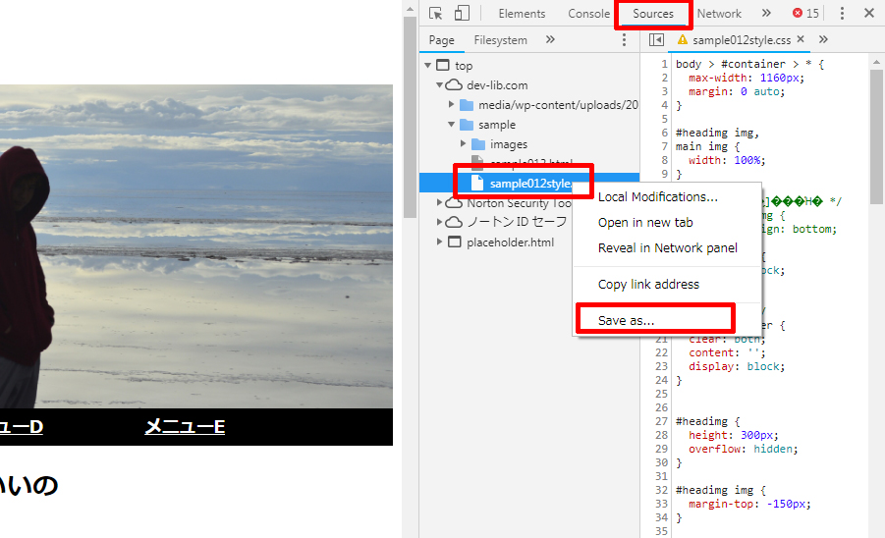Select placeholder.html in the file tree

coord(510,242)
